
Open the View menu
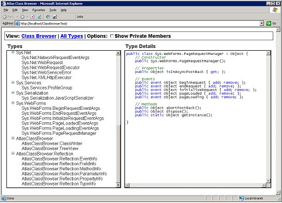(x=25, y=10)
